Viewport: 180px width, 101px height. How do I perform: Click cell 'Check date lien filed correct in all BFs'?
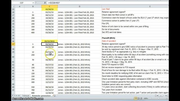pos(118,15)
